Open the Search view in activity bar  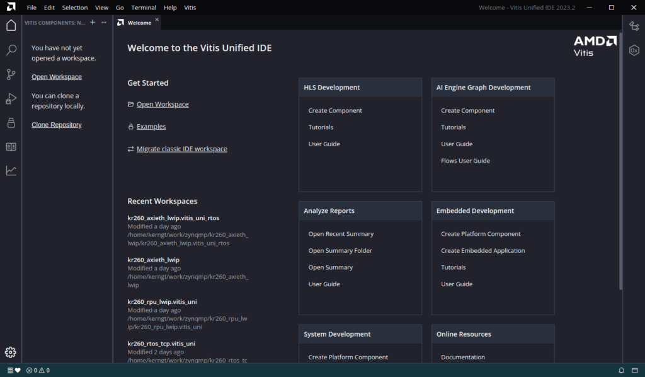pos(11,50)
